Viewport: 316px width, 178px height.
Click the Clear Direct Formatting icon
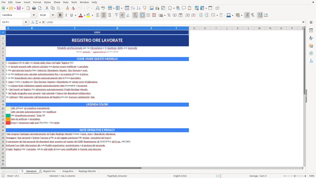click(73, 8)
